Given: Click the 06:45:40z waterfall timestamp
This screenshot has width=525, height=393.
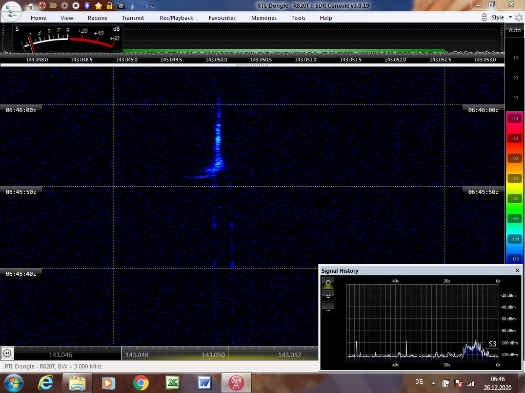Looking at the screenshot, I should (21, 274).
